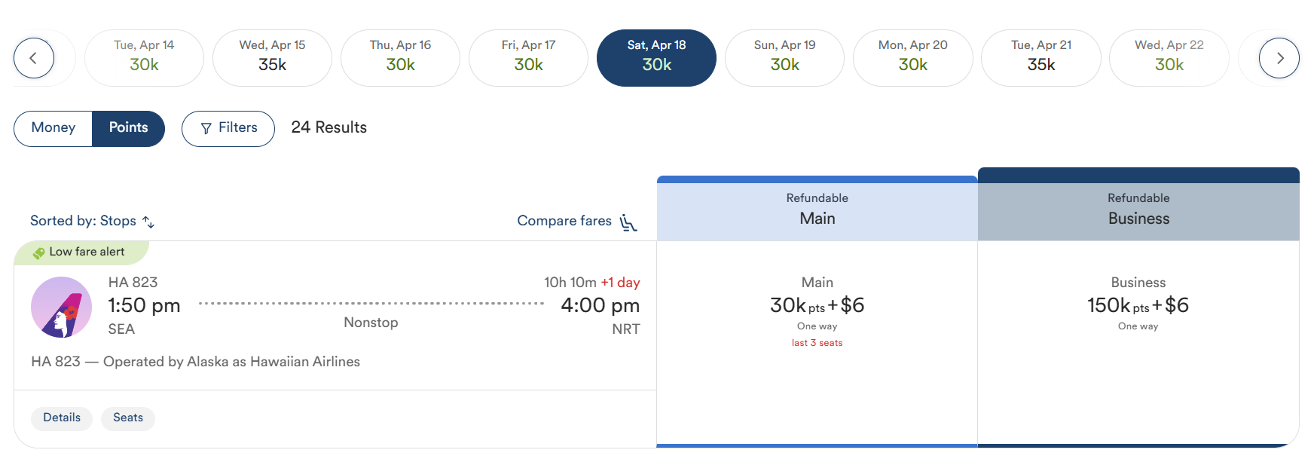This screenshot has height=459, width=1314.
Task: Expand flight Details
Action: coord(62,418)
